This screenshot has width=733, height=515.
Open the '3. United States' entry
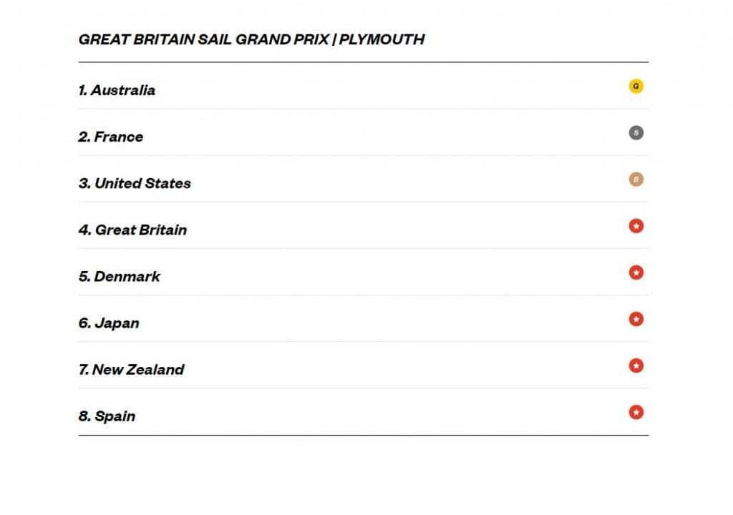(x=135, y=184)
